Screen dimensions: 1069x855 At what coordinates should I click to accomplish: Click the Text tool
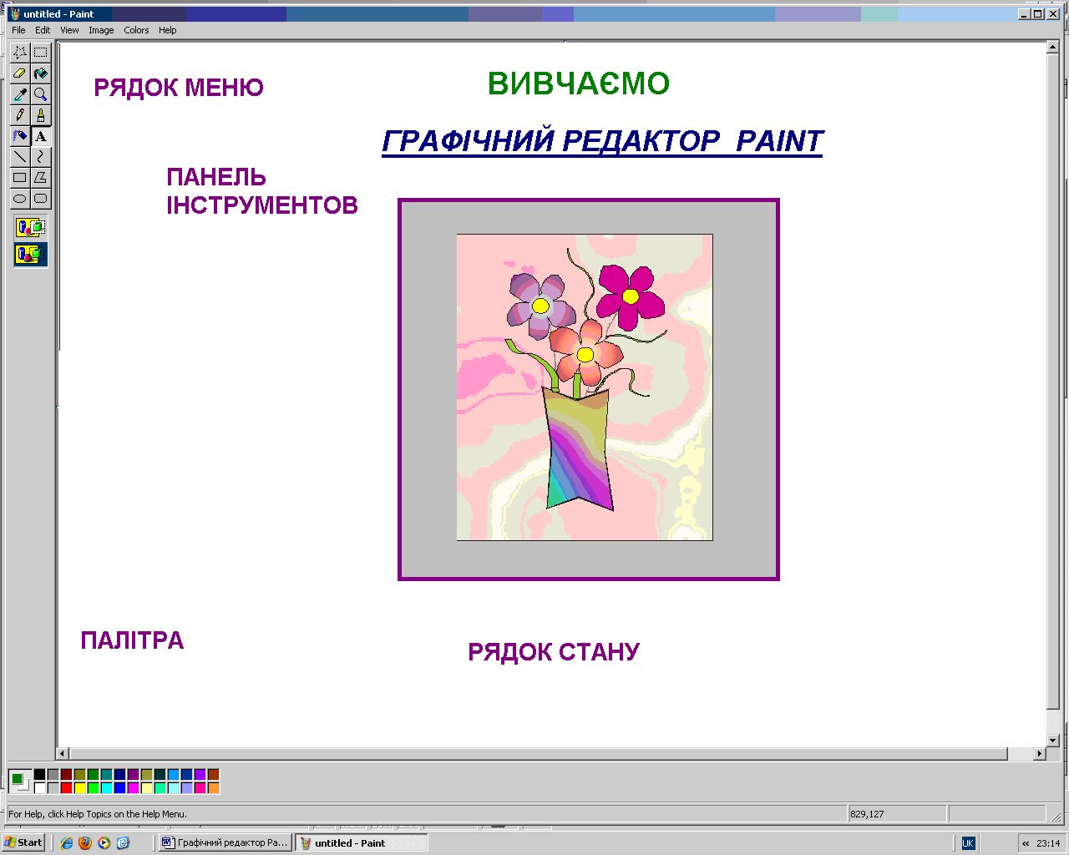[x=41, y=136]
